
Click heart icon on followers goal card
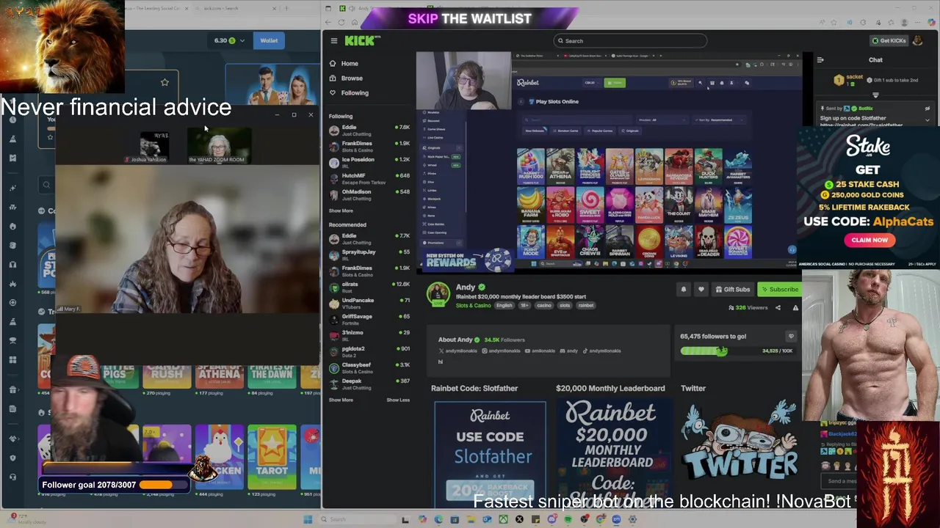[791, 337]
